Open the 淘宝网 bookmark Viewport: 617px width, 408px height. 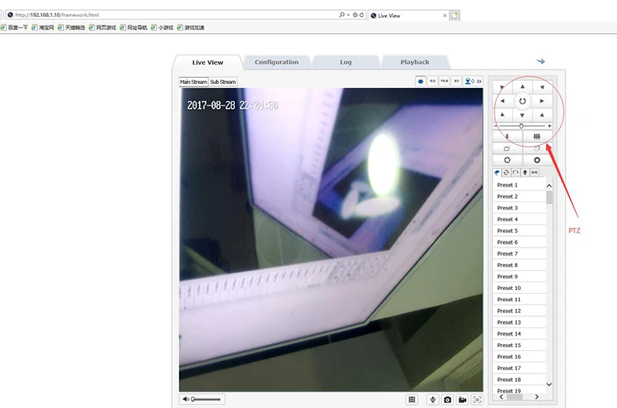[x=42, y=28]
